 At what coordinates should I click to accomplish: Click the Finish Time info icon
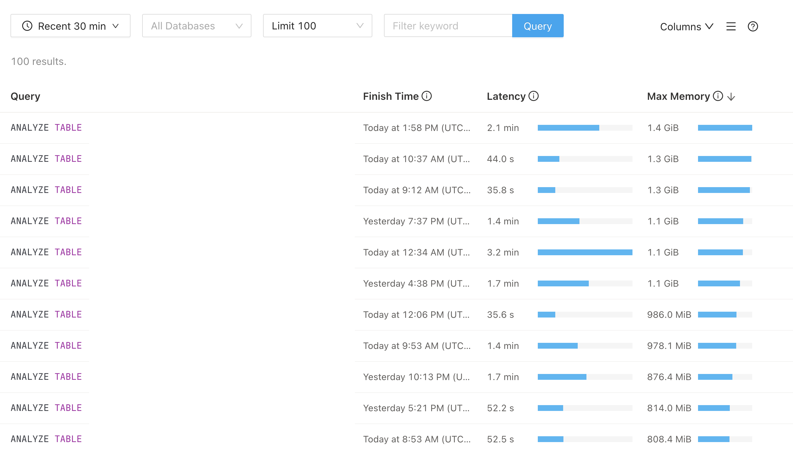(x=427, y=96)
